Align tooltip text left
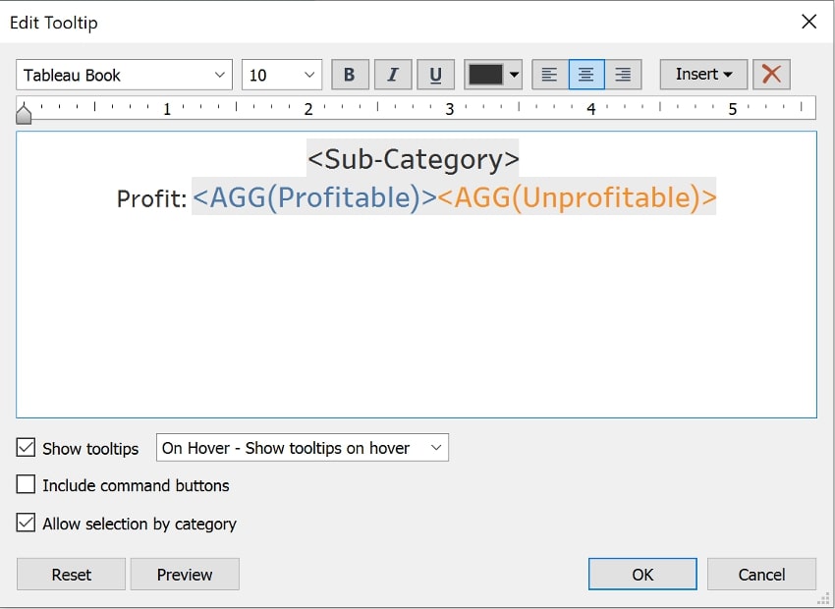The height and width of the screenshot is (609, 835). 550,75
